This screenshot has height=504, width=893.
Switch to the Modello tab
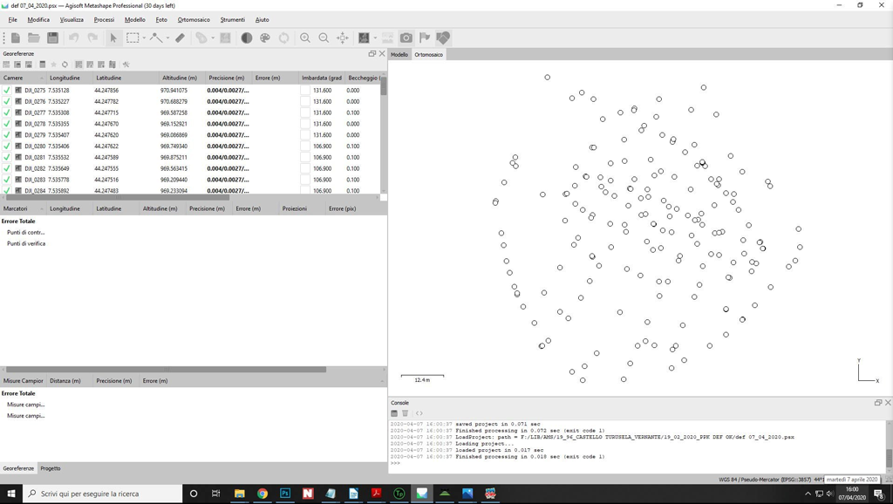coord(399,55)
